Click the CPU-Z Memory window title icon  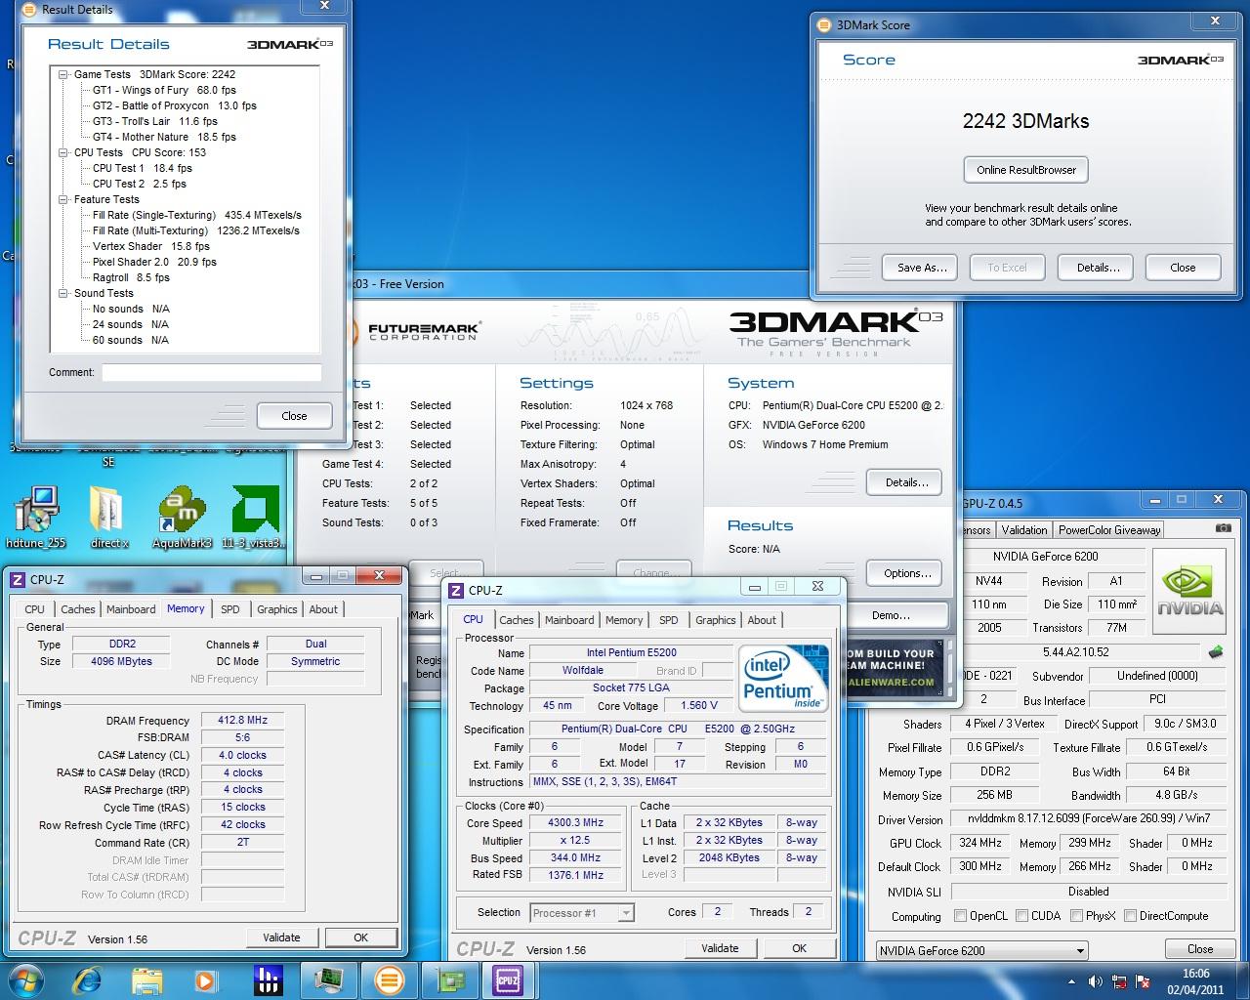17,579
